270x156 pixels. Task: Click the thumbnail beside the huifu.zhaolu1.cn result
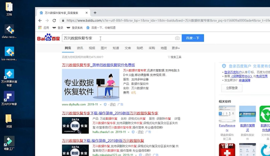pos(75,125)
